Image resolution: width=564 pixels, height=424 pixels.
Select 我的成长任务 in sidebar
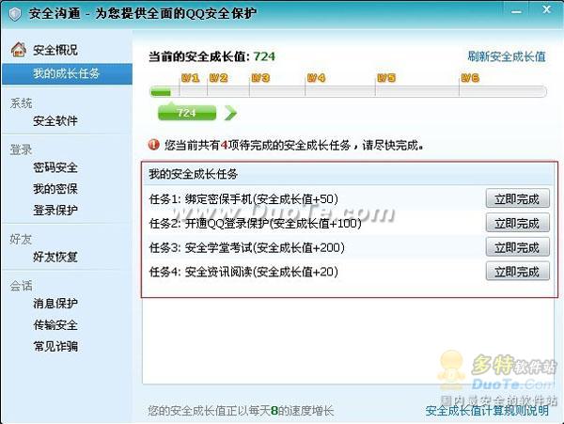[x=67, y=73]
